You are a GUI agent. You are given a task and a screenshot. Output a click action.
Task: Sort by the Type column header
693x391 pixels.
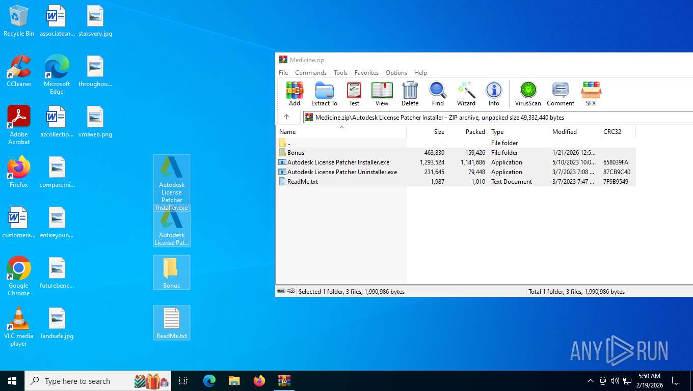pyautogui.click(x=519, y=132)
